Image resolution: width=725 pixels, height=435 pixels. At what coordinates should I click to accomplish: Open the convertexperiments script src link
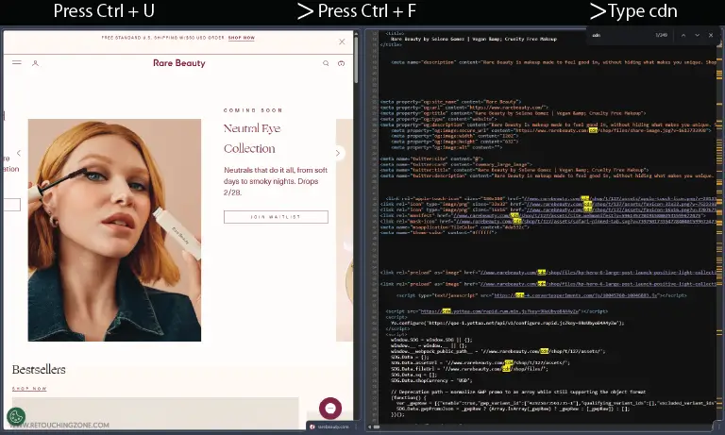tap(576, 295)
